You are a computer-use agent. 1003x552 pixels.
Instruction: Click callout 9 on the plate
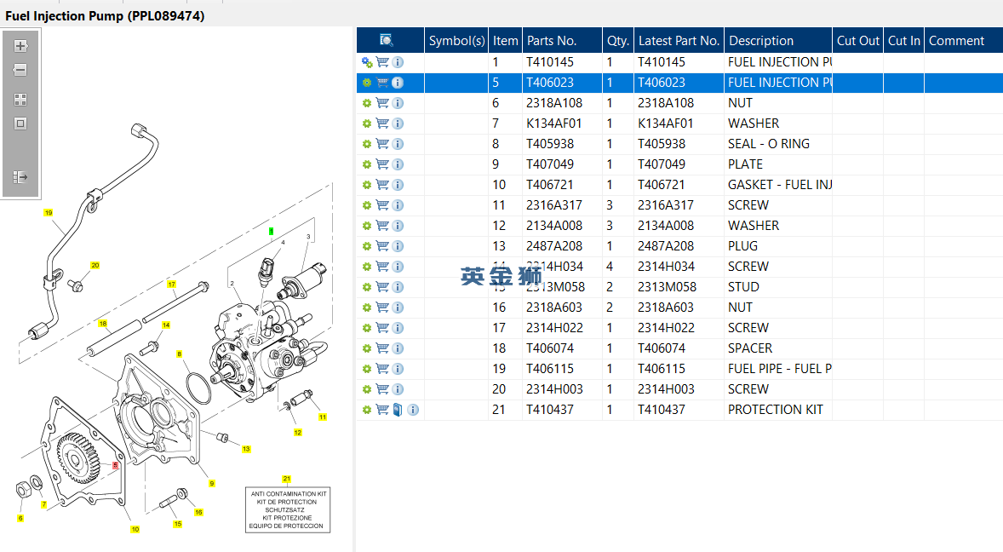(212, 484)
